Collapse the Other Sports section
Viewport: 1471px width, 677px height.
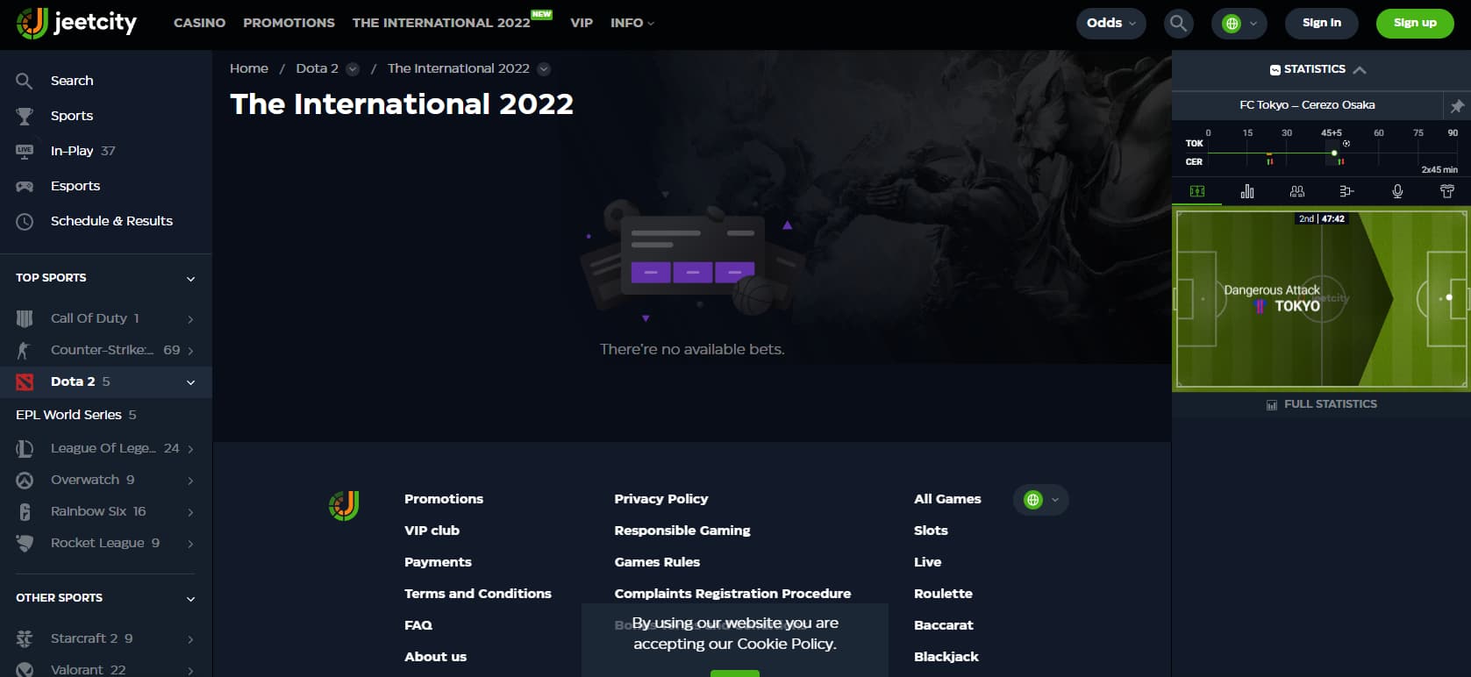(x=190, y=599)
